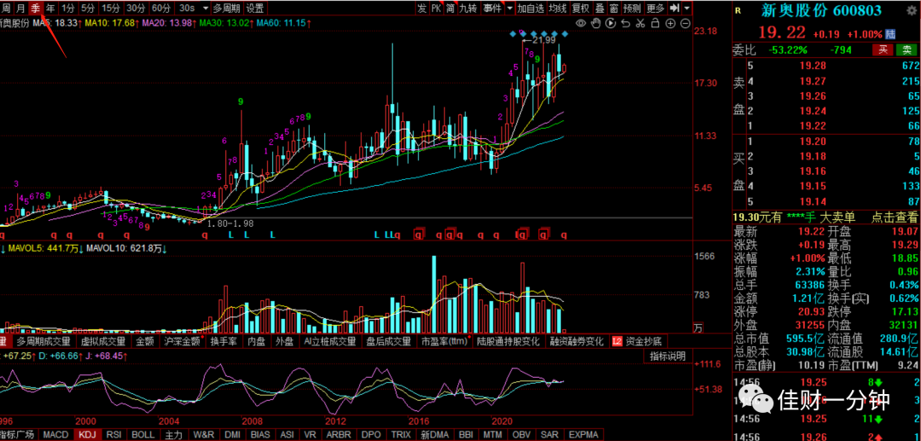The image size is (921, 441).
Task: Click the 叠 overlay button
Action: (x=600, y=9)
